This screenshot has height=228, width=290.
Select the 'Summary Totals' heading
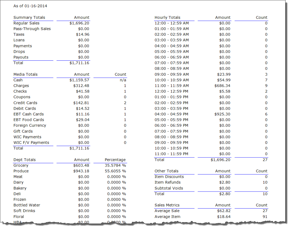[29, 18]
